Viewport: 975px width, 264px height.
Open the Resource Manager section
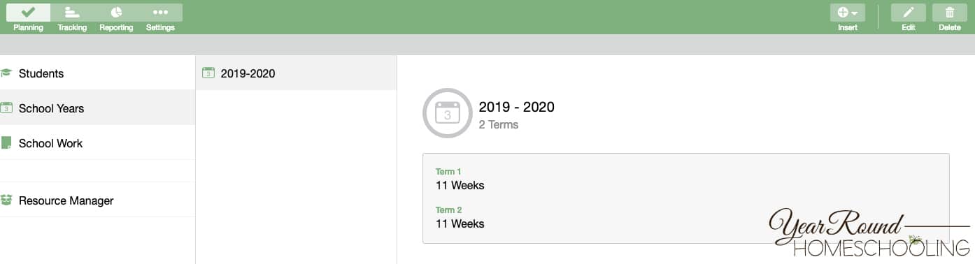(x=97, y=200)
